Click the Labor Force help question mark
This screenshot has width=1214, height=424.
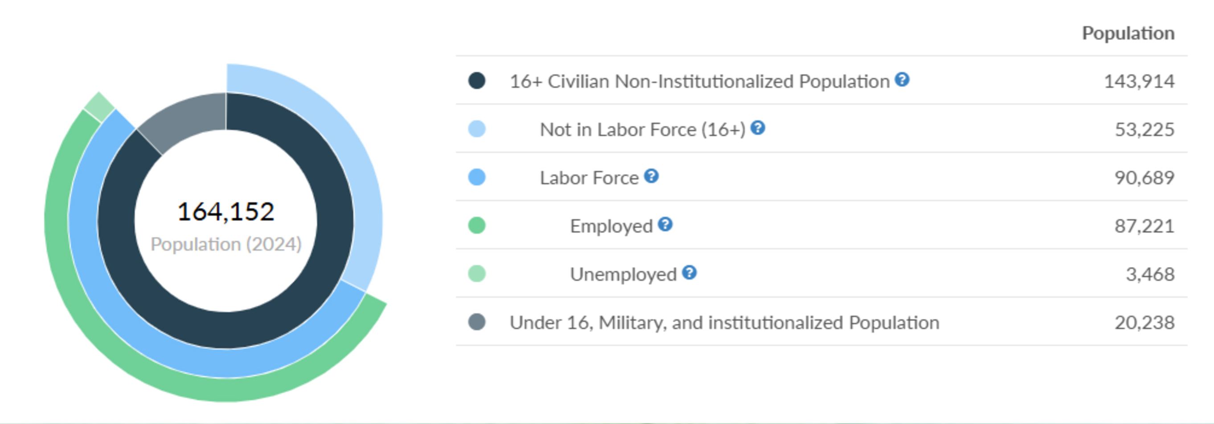tap(651, 176)
